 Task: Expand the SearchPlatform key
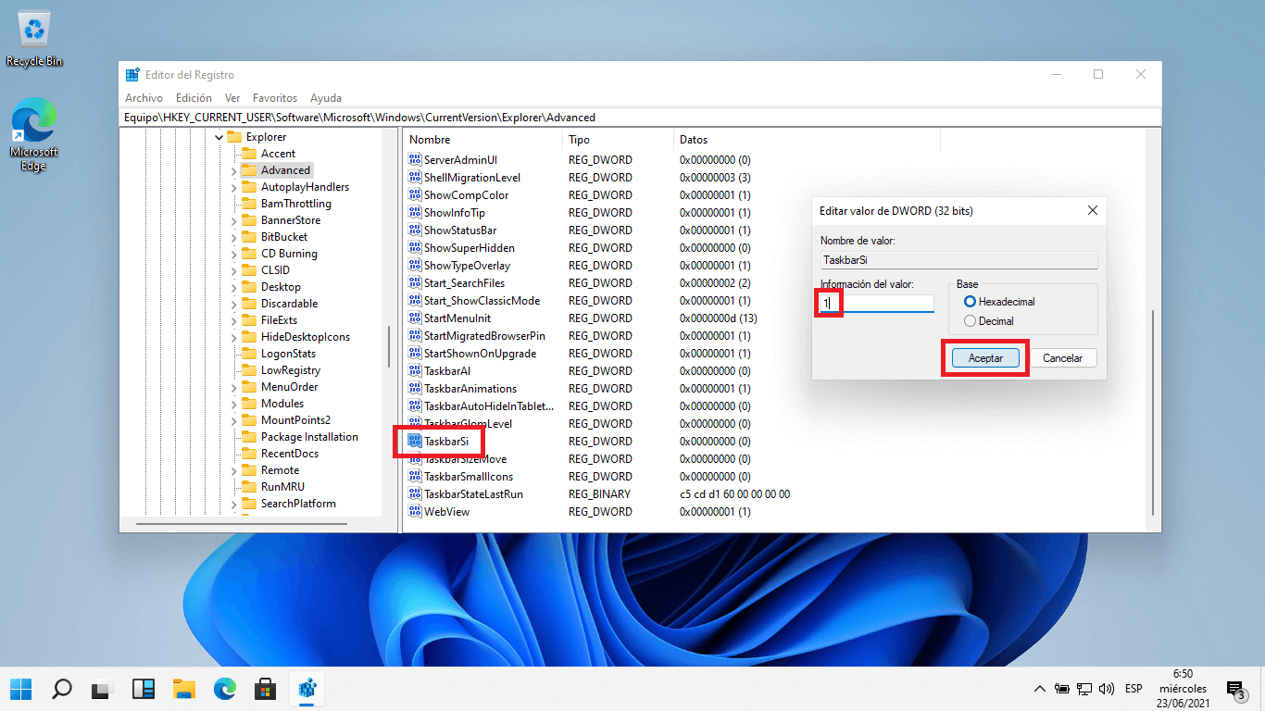click(233, 504)
